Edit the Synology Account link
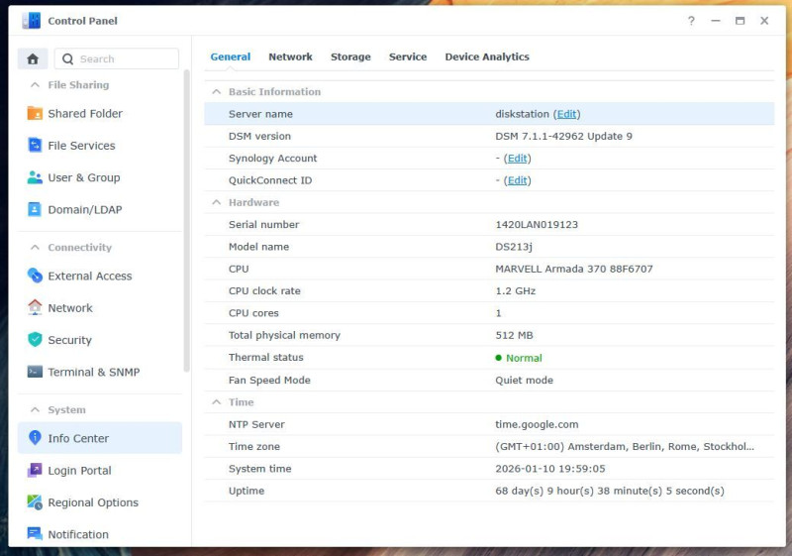The image size is (792, 556). pyautogui.click(x=517, y=159)
